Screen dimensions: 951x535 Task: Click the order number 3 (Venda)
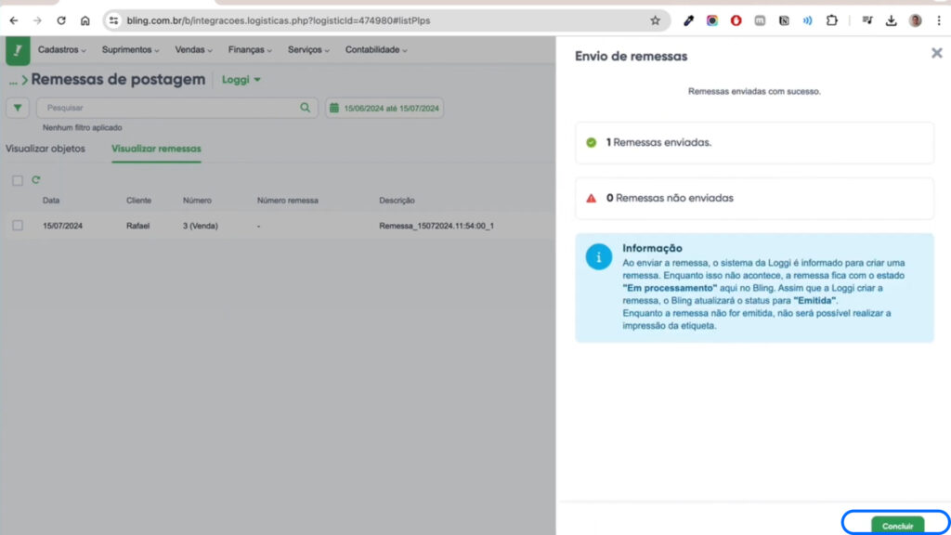tap(201, 226)
